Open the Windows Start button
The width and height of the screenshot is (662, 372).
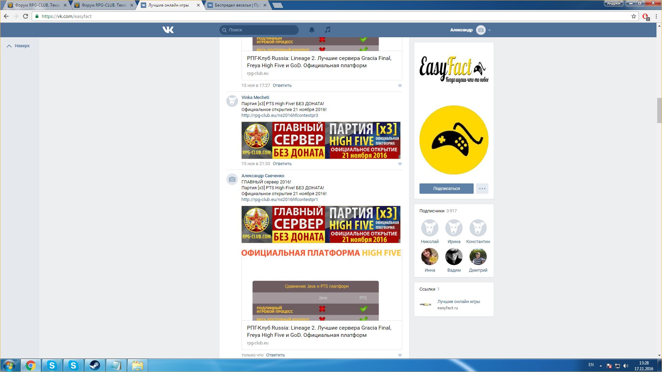pyautogui.click(x=9, y=365)
